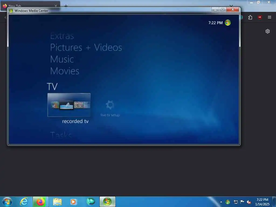Open the network tray icon
The height and width of the screenshot is (207, 276).
(236, 202)
